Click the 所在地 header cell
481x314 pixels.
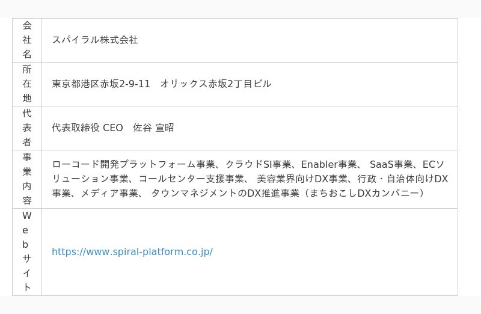tap(27, 84)
